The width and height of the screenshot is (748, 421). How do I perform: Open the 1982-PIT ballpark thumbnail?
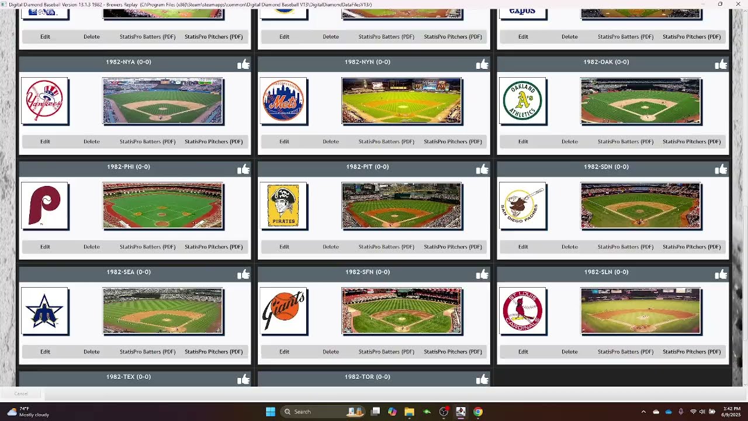[401, 206]
